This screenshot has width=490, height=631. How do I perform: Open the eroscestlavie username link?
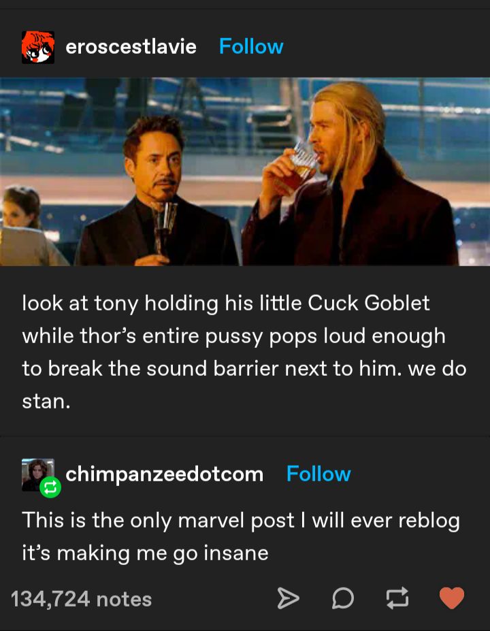[131, 47]
